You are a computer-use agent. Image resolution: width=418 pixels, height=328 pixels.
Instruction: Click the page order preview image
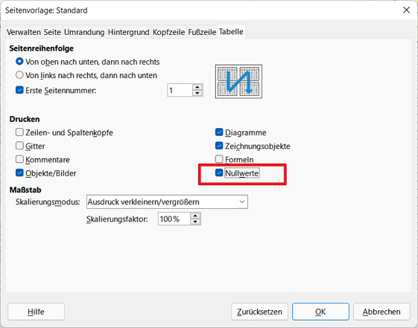pyautogui.click(x=238, y=81)
